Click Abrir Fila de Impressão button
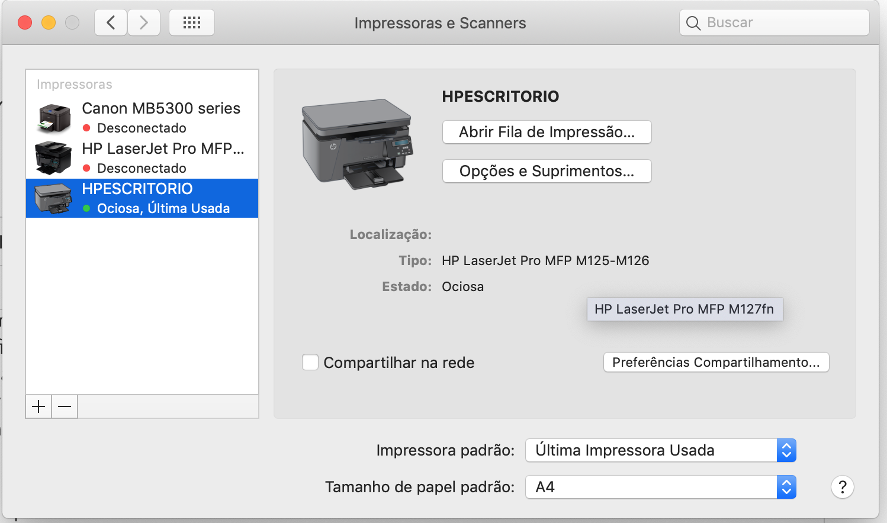Screen dimensions: 887x523 click(x=547, y=132)
